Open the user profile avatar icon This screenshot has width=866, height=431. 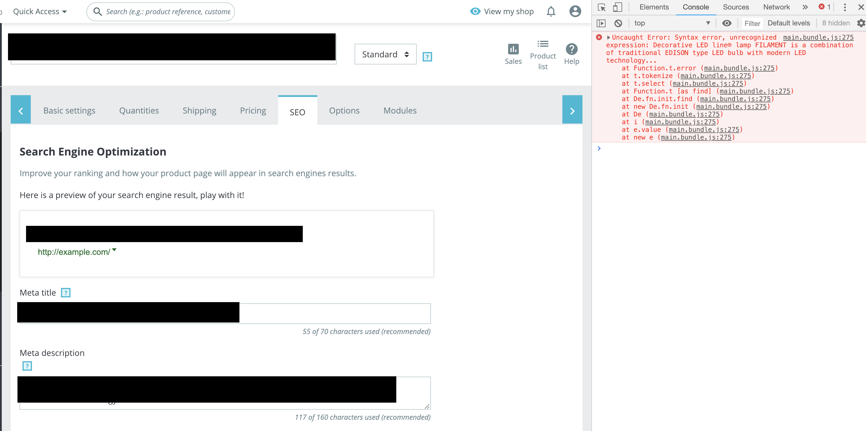point(575,12)
